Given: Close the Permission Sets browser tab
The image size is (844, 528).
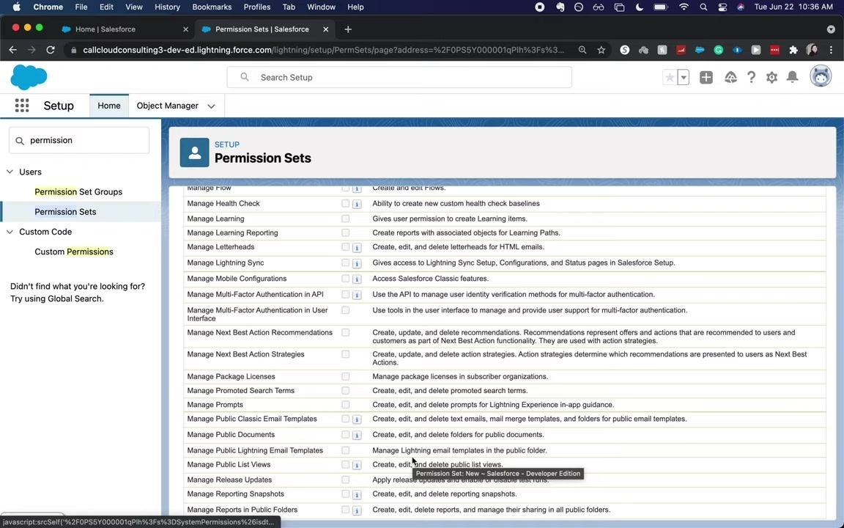Looking at the screenshot, I should (325, 29).
